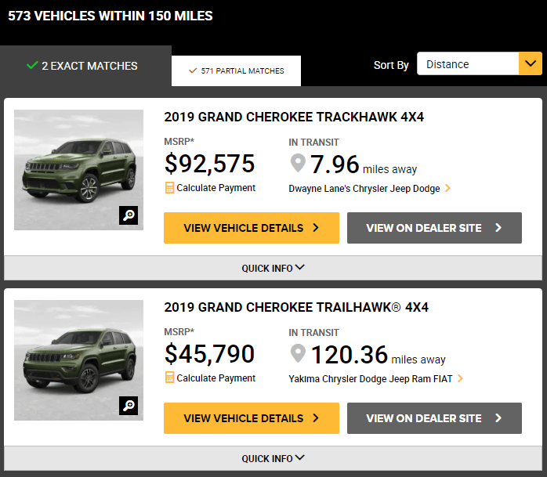Click magnifier icon on Trailhawk photo
This screenshot has width=547, height=477.
pyautogui.click(x=129, y=405)
